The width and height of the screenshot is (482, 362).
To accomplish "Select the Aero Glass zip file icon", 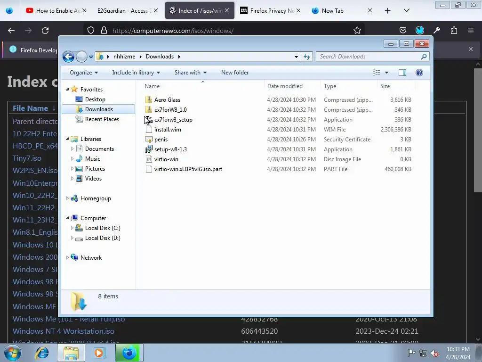I will (x=149, y=100).
